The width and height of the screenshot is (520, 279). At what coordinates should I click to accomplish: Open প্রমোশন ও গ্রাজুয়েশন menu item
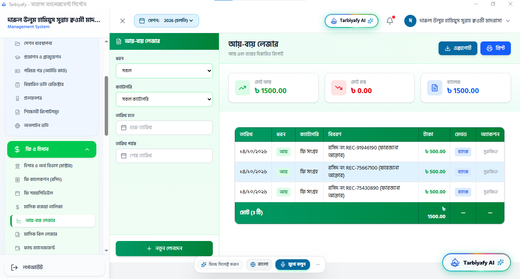pos(53,57)
